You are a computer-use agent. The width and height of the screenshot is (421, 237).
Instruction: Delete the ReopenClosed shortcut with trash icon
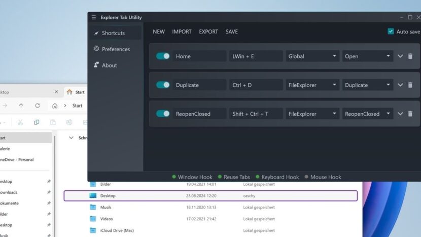[410, 114]
